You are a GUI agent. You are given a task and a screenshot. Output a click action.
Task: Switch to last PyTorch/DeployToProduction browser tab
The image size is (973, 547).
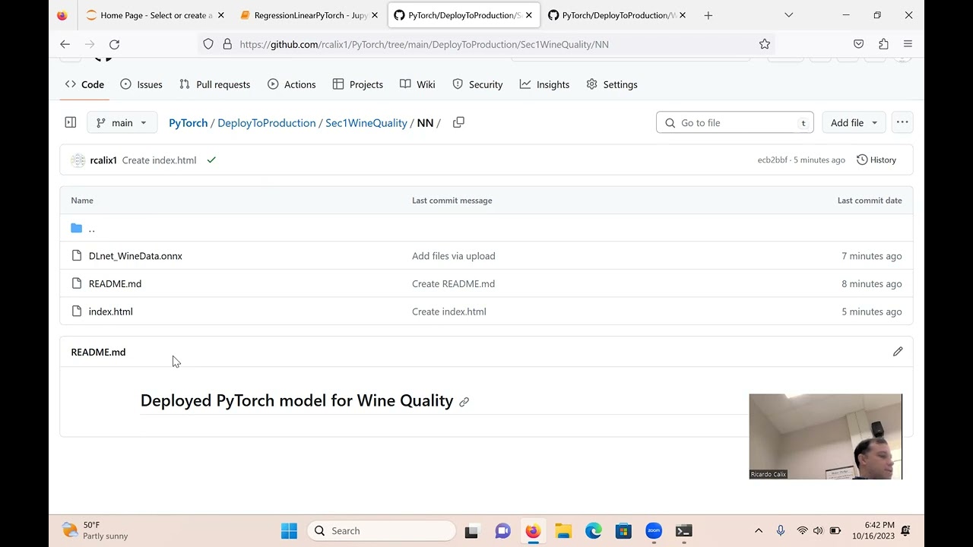(x=617, y=15)
